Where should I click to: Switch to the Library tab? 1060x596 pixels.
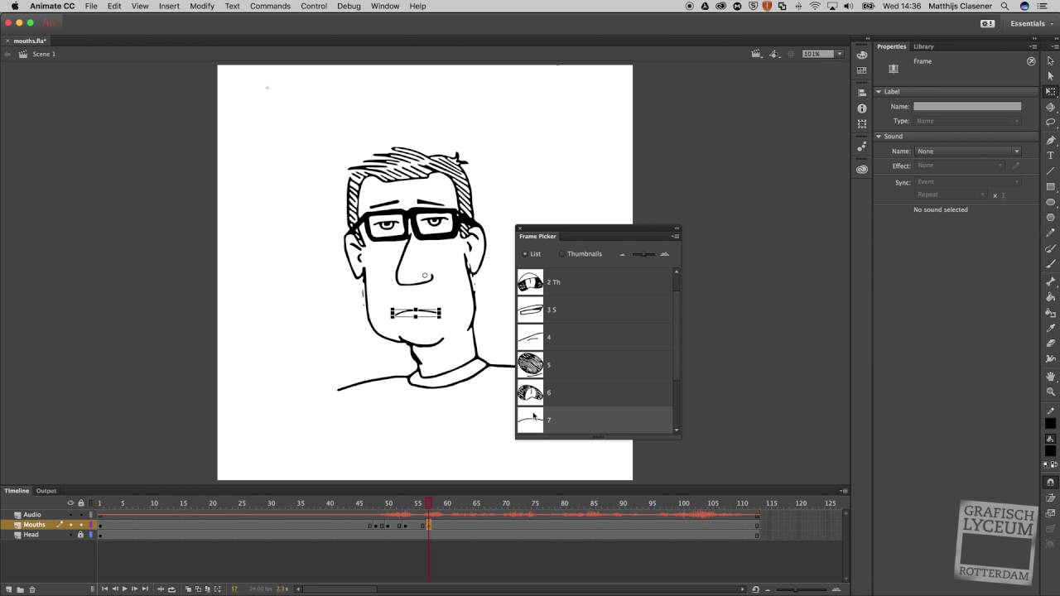[x=923, y=46]
